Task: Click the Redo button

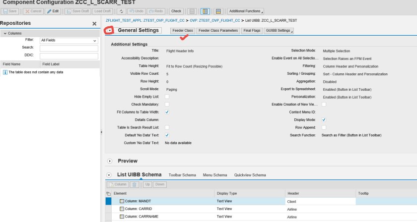Action: 156,11
